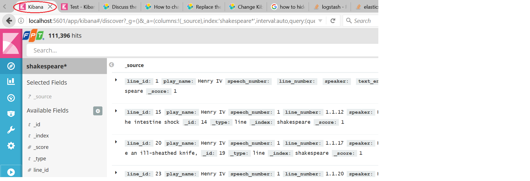Image resolution: width=530 pixels, height=181 pixels.
Task: Click the _id available field
Action: tap(37, 125)
